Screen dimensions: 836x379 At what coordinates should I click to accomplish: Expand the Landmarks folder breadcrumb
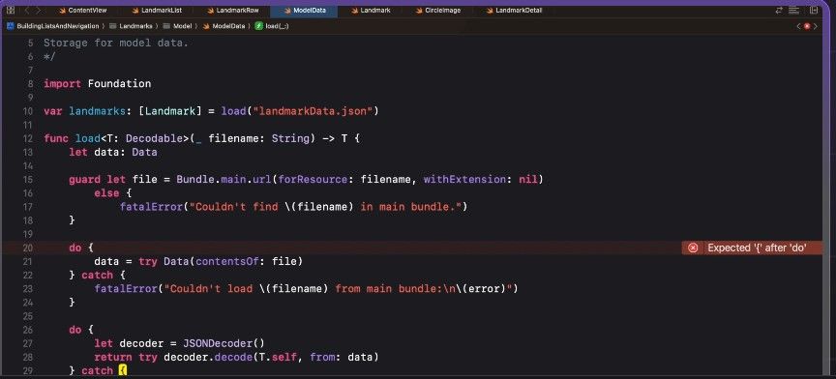click(132, 25)
